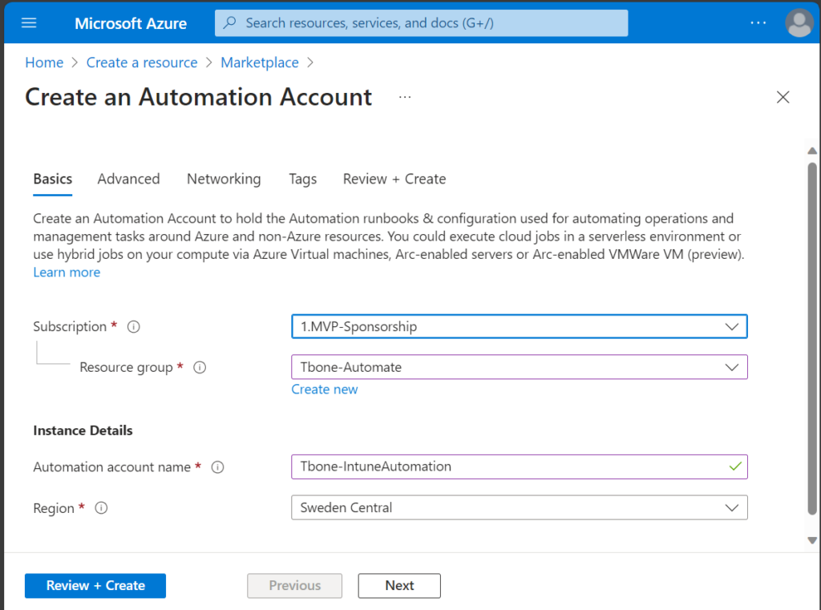821x610 pixels.
Task: Navigate to Marketplace breadcrumb
Action: (x=260, y=63)
